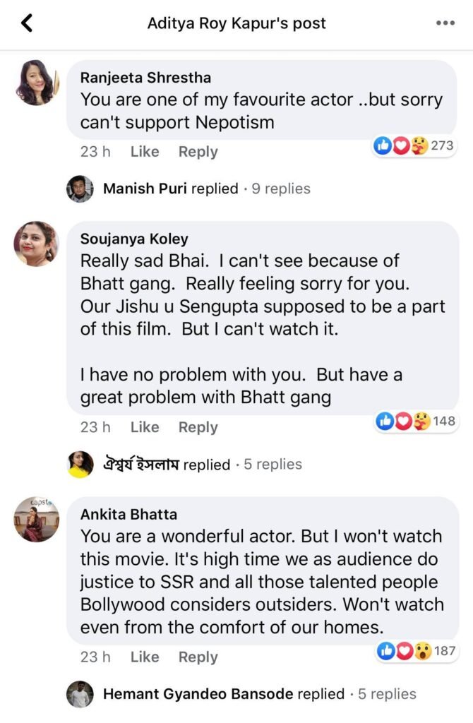The height and width of the screenshot is (723, 473).
Task: Reply to Ranjeeta Shrestha's comment
Action: tap(198, 152)
